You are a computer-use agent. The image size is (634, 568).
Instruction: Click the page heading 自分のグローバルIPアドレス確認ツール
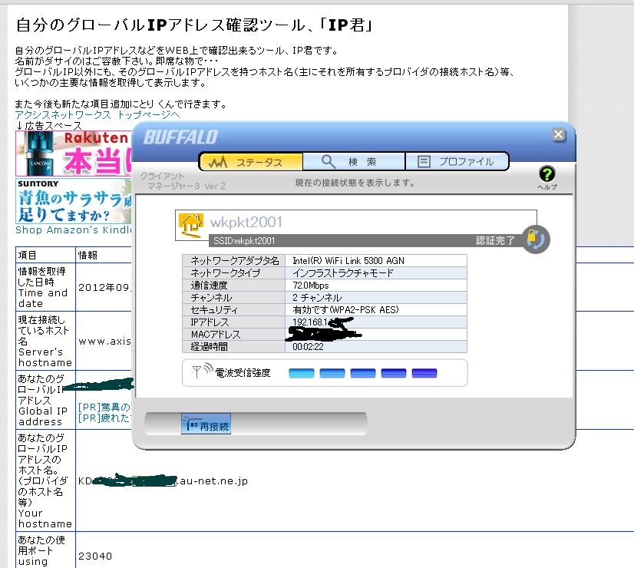click(x=193, y=25)
